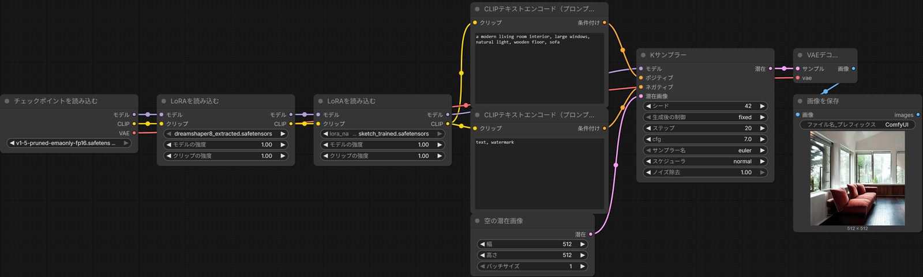Collapse the チェックポイントを読み込む node via its title dot
This screenshot has height=277, width=923.
click(7, 101)
